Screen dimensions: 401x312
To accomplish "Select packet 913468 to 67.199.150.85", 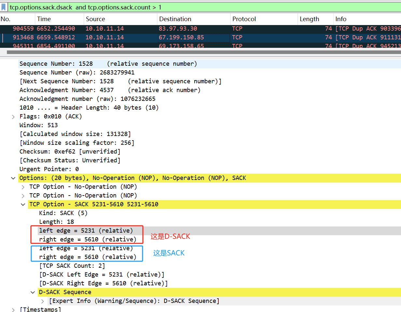I will (200, 37).
